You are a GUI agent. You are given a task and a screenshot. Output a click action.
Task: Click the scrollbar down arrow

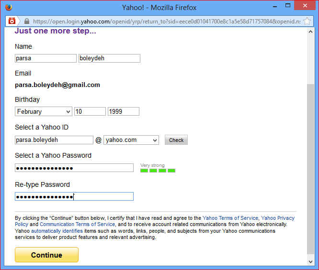point(310,262)
